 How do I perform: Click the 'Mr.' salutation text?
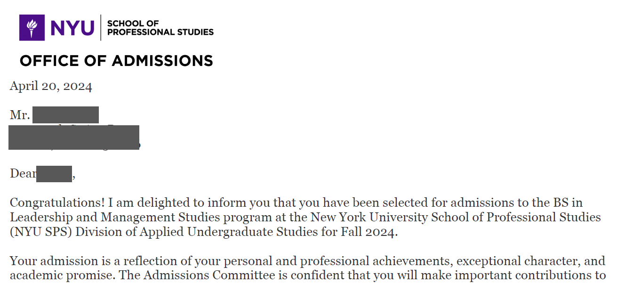click(20, 115)
